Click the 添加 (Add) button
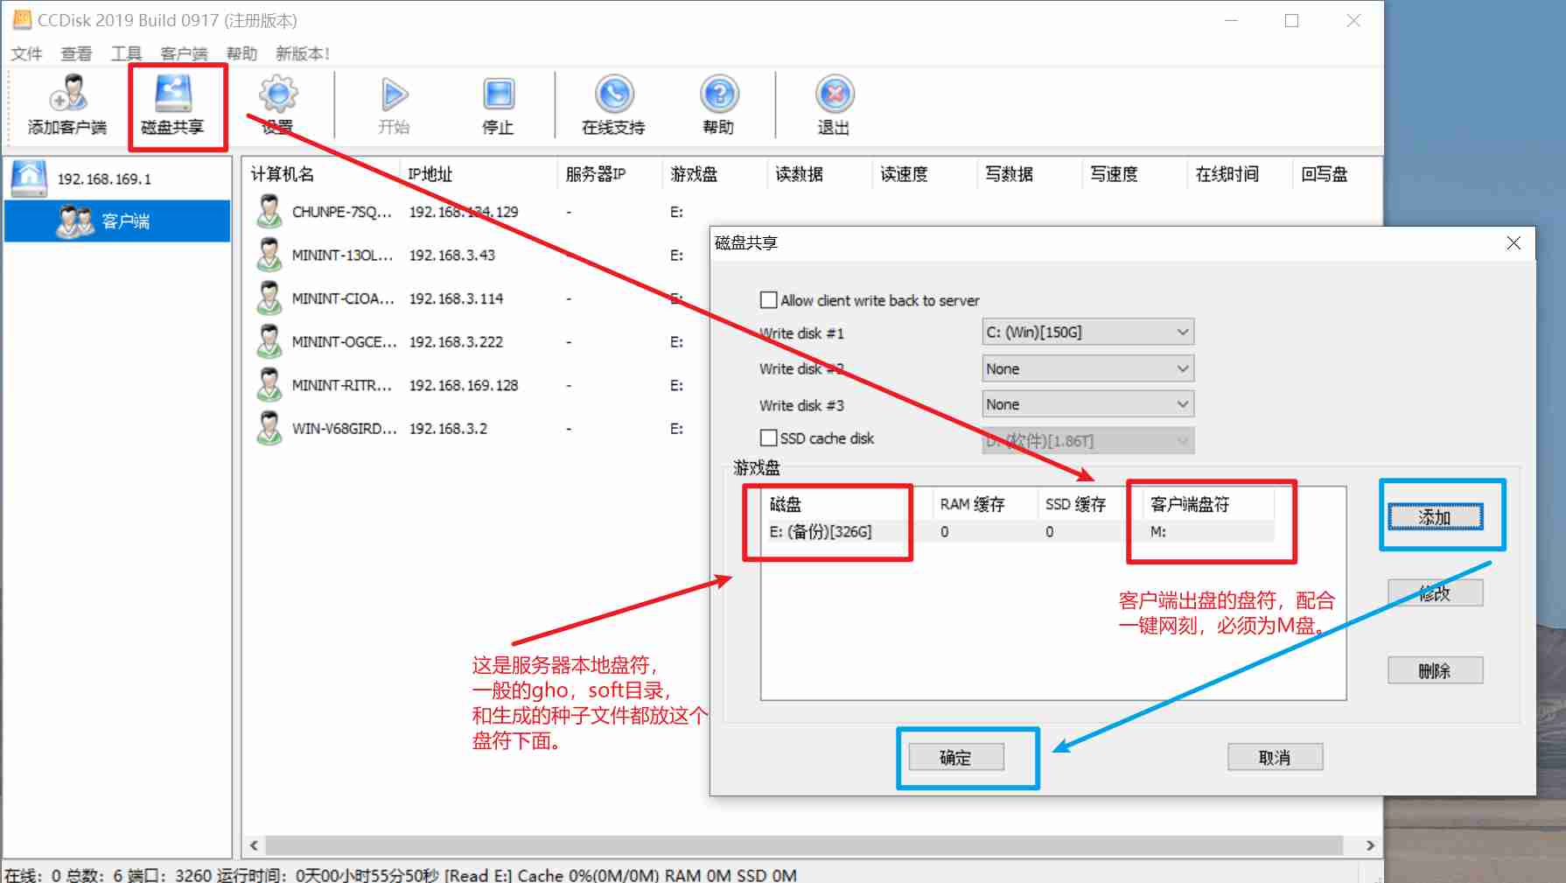Image resolution: width=1566 pixels, height=883 pixels. tap(1435, 518)
